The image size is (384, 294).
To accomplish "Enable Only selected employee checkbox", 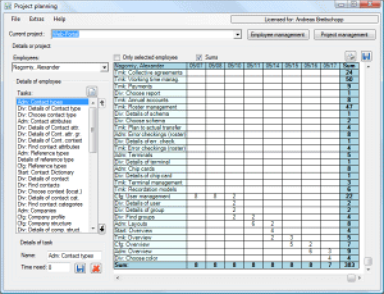I will click(117, 57).
